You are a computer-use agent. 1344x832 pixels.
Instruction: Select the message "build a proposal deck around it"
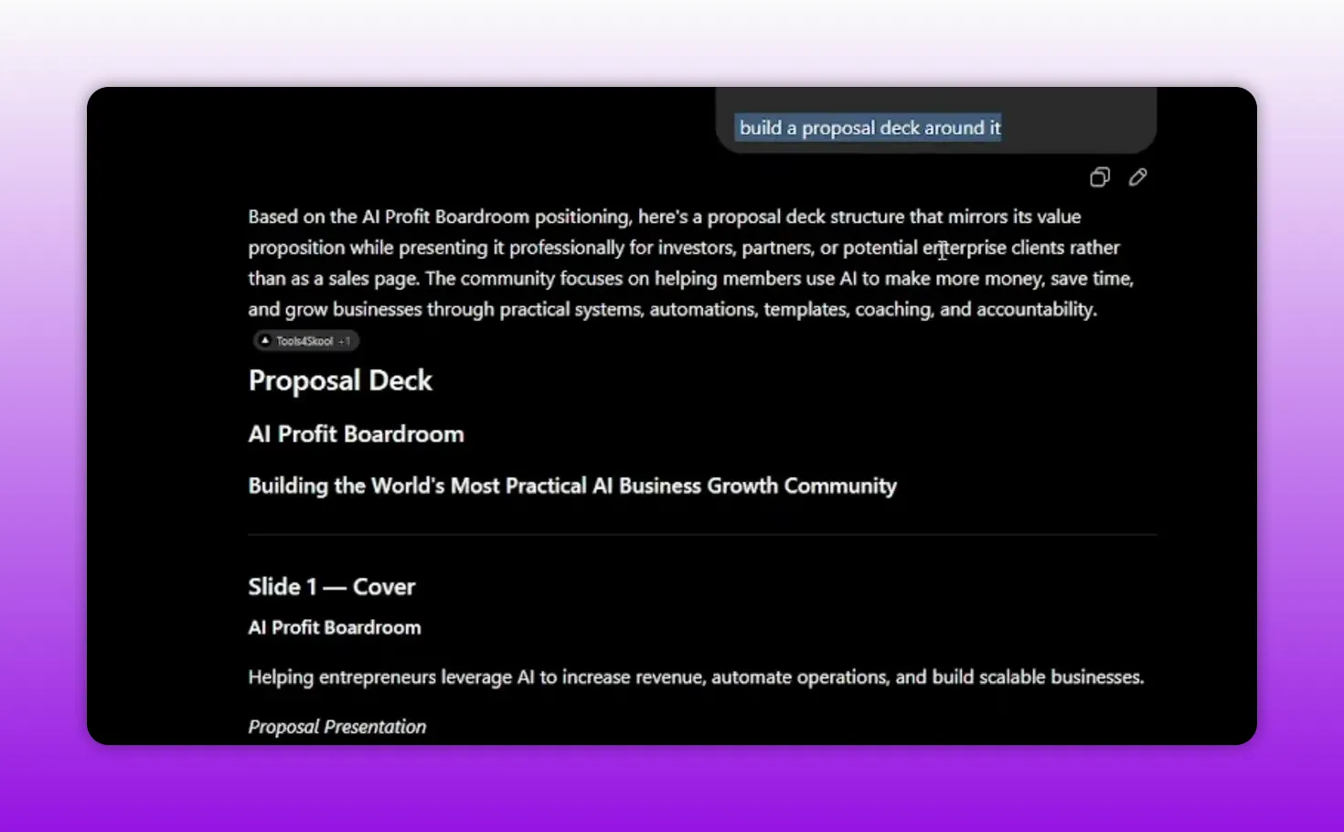tap(869, 128)
